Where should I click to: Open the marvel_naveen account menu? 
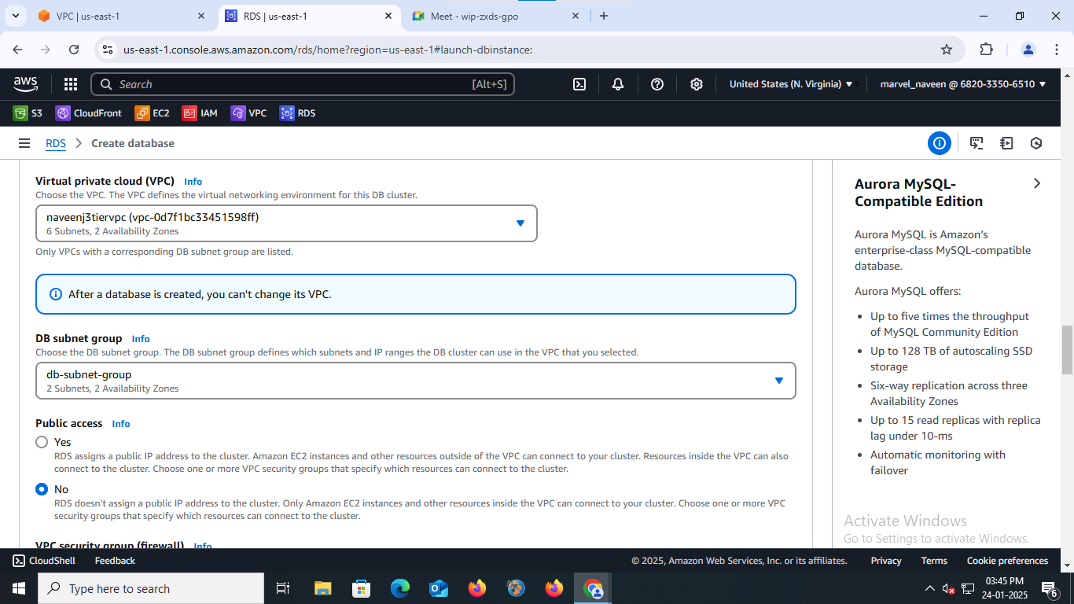(x=963, y=84)
